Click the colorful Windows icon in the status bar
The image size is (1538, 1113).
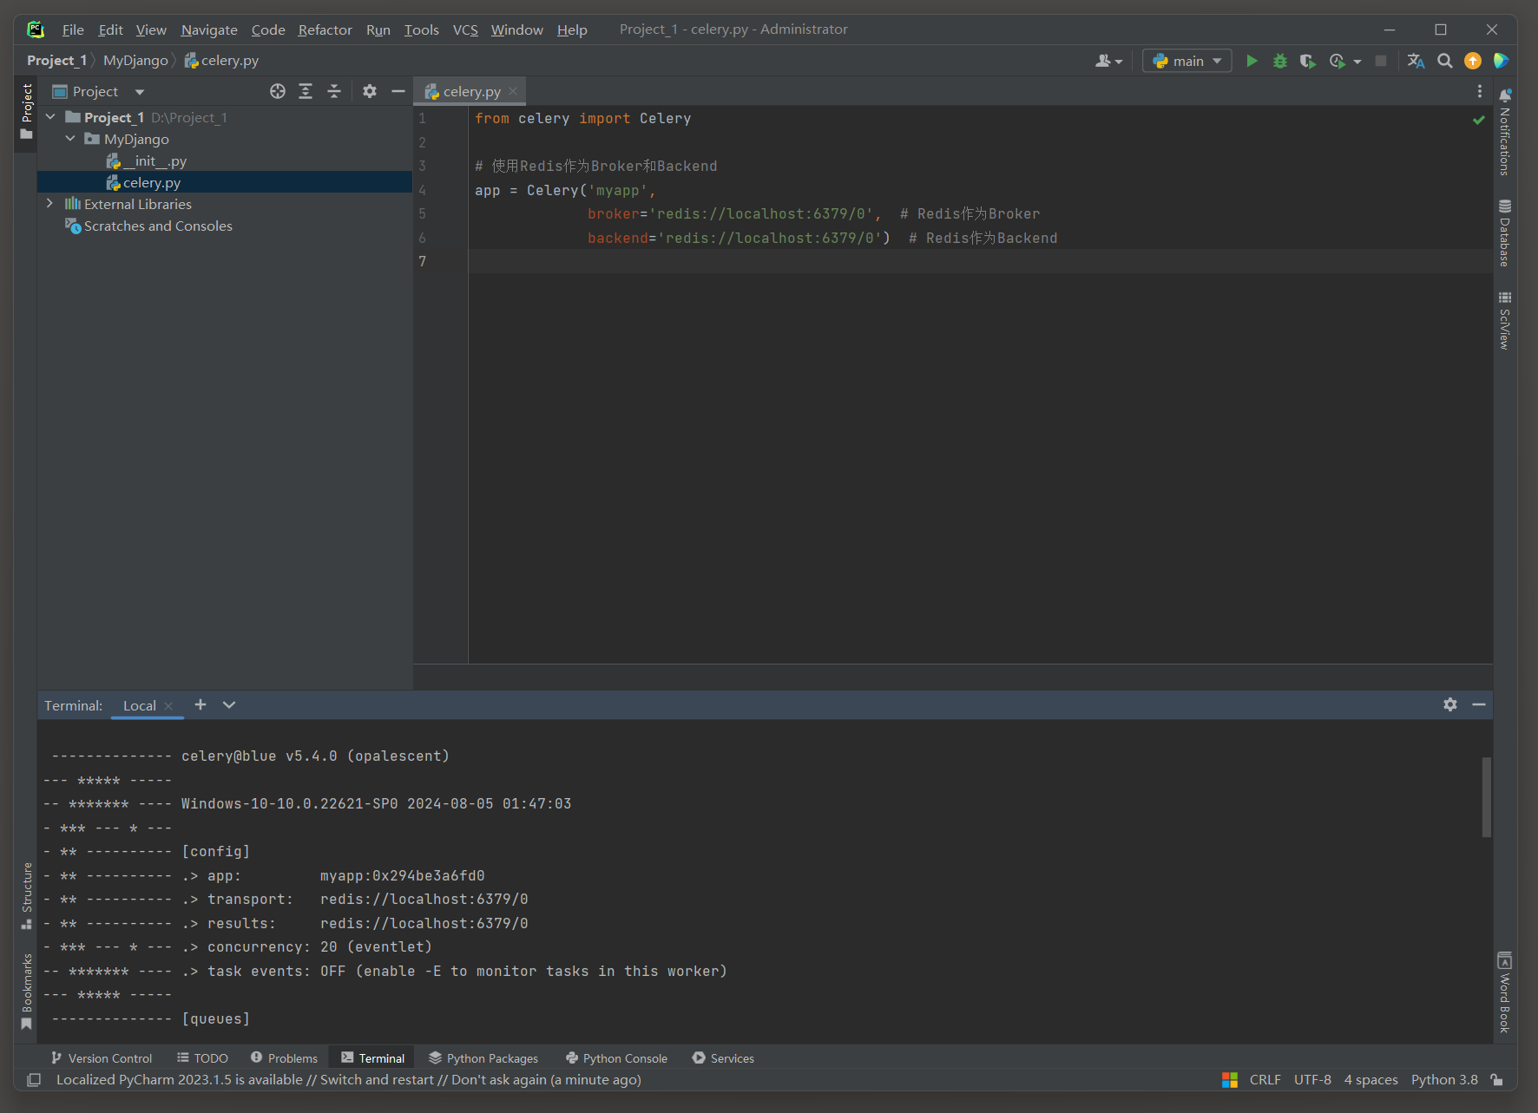pyautogui.click(x=1230, y=1080)
